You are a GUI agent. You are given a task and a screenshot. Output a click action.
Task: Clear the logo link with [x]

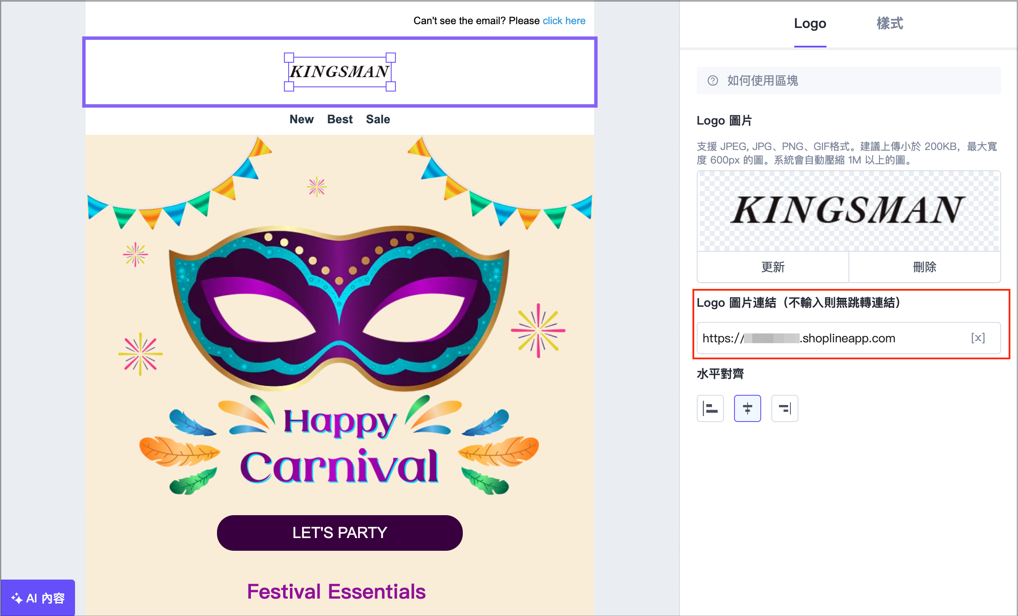(978, 338)
